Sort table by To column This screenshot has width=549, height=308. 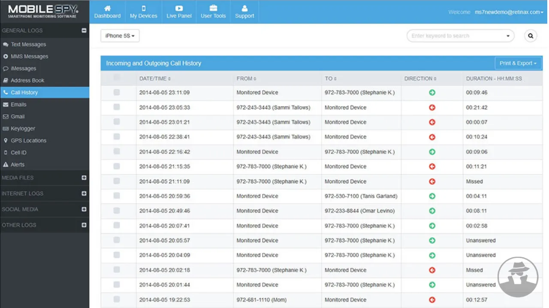pyautogui.click(x=330, y=79)
